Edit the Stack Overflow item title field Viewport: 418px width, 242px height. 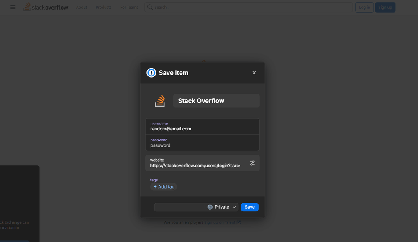pyautogui.click(x=216, y=101)
